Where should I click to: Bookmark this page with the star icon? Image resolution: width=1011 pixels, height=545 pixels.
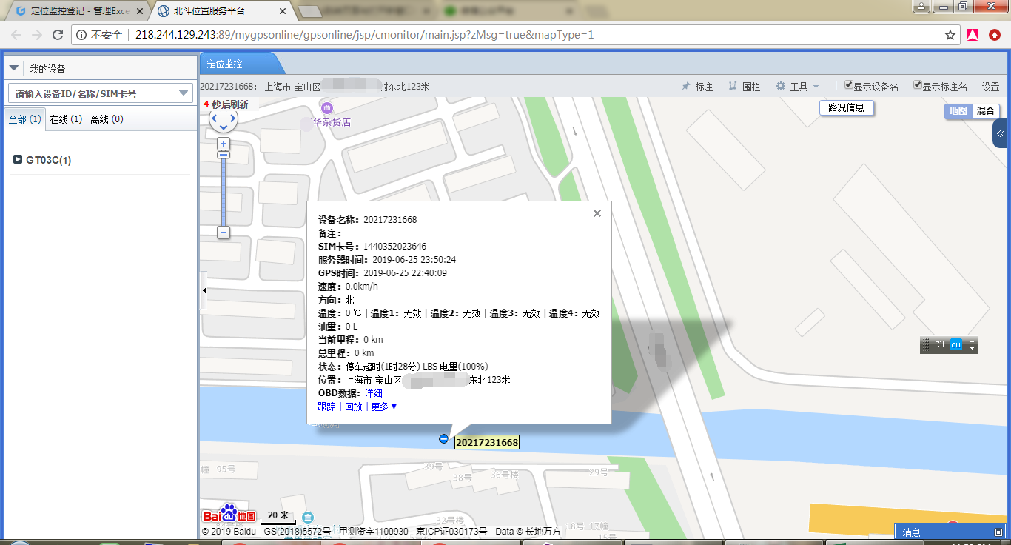950,35
